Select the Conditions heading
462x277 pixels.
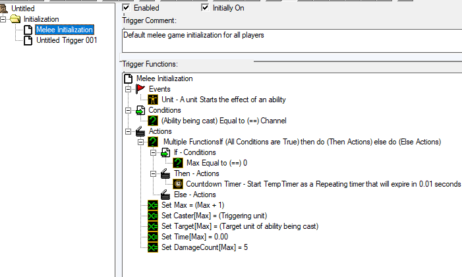tap(165, 110)
